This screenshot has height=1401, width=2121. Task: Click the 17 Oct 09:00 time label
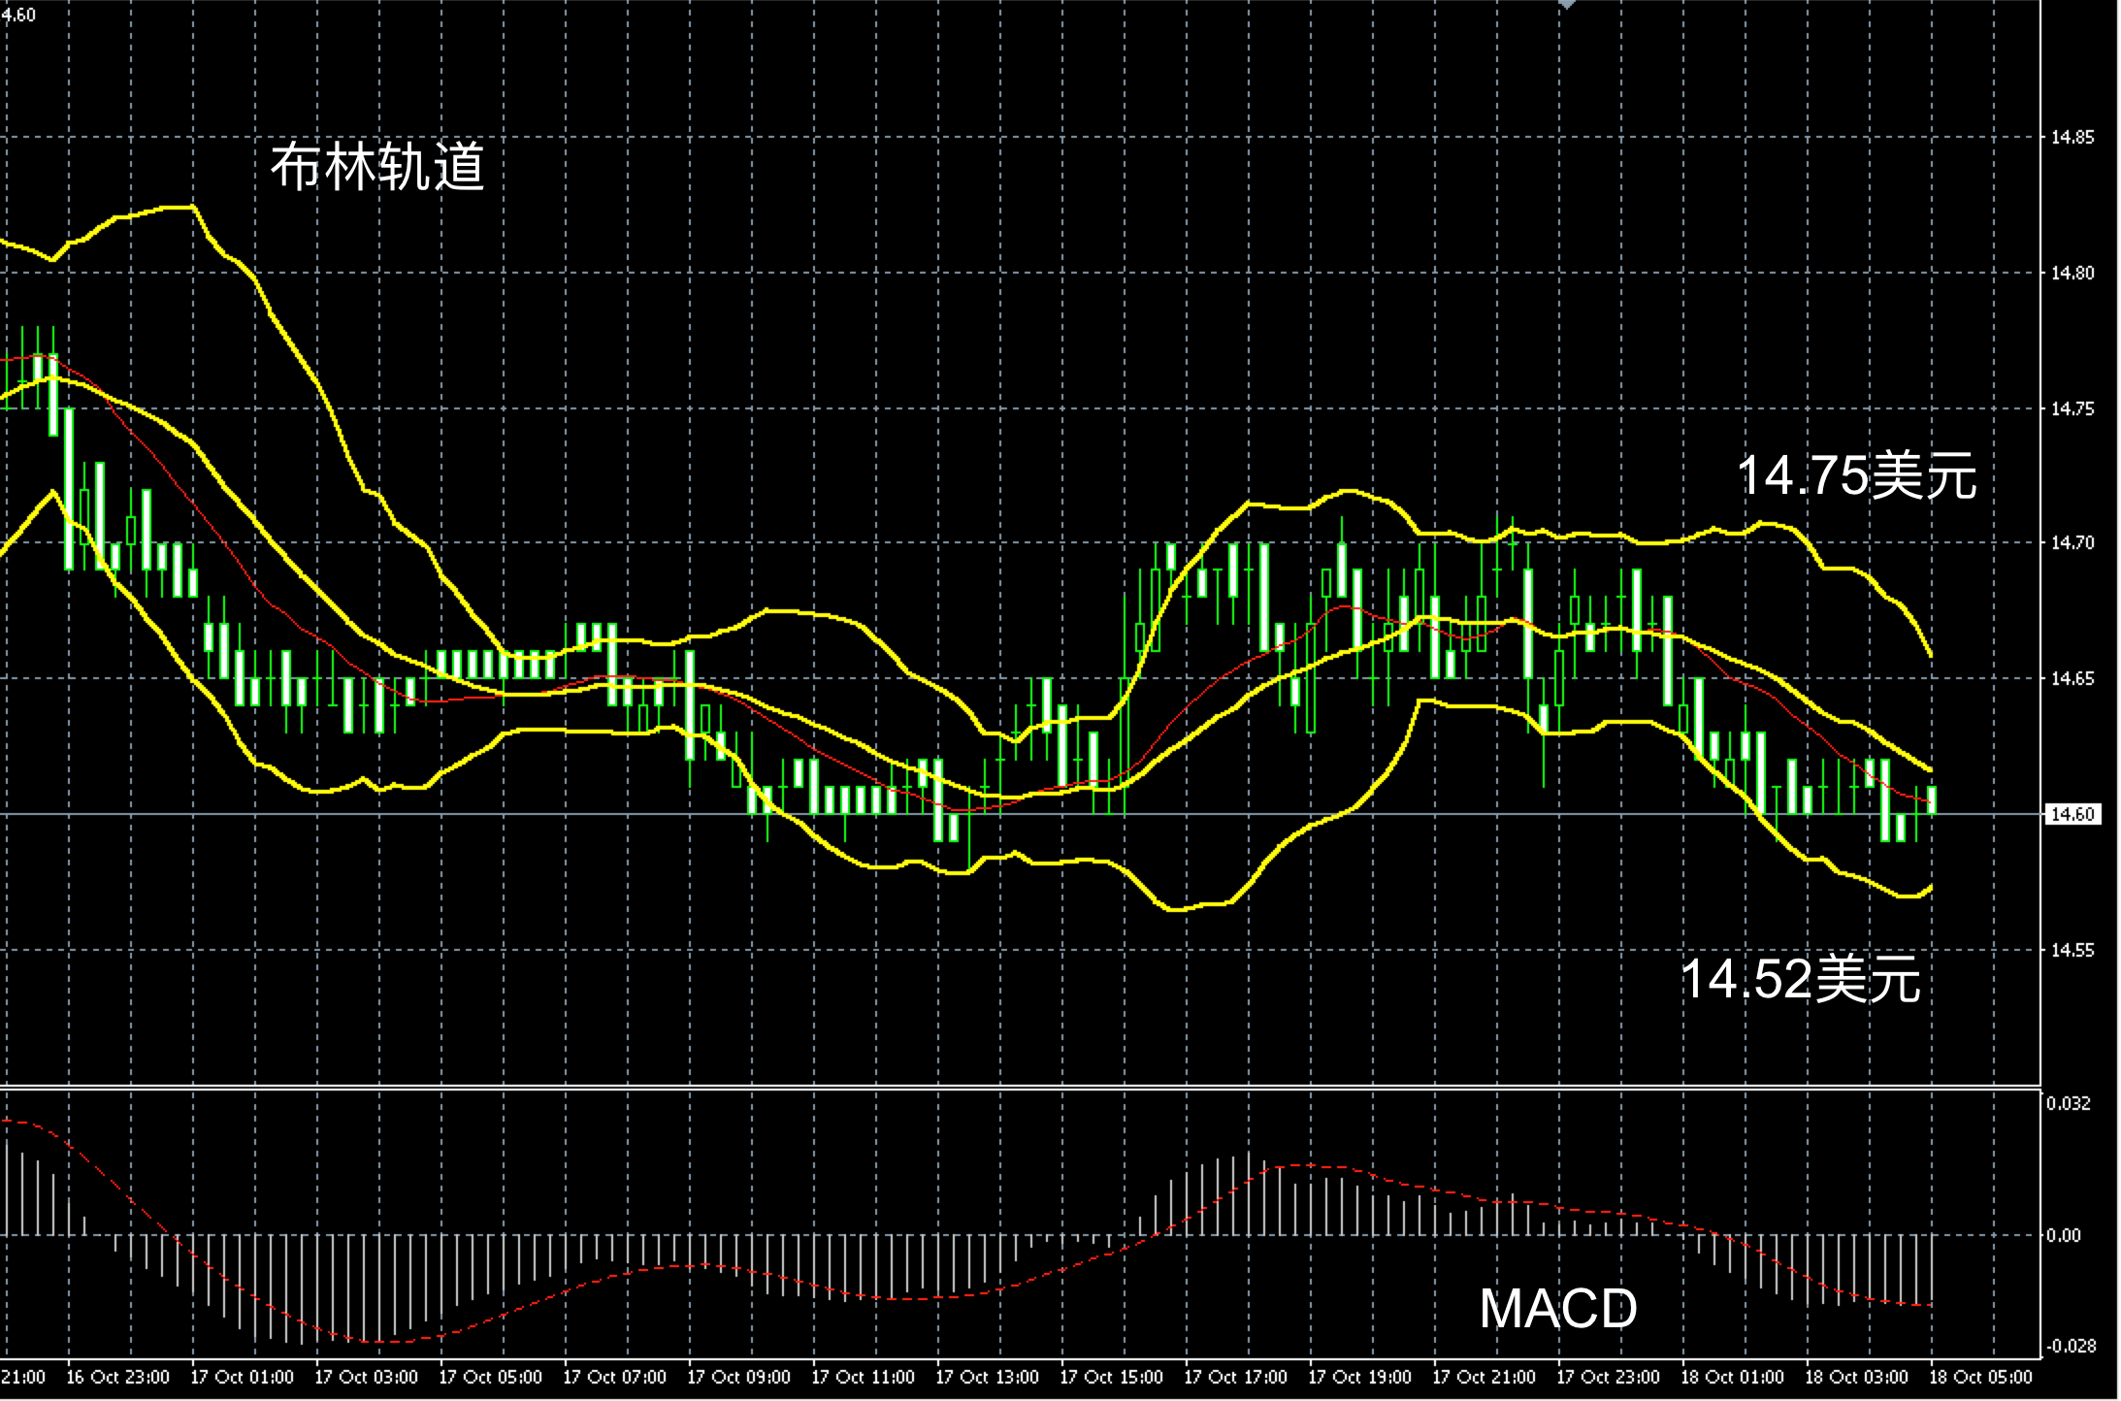click(738, 1378)
